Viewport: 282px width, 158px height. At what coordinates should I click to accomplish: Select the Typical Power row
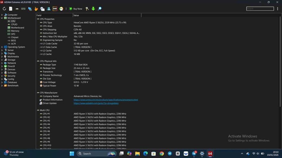pos(89,86)
